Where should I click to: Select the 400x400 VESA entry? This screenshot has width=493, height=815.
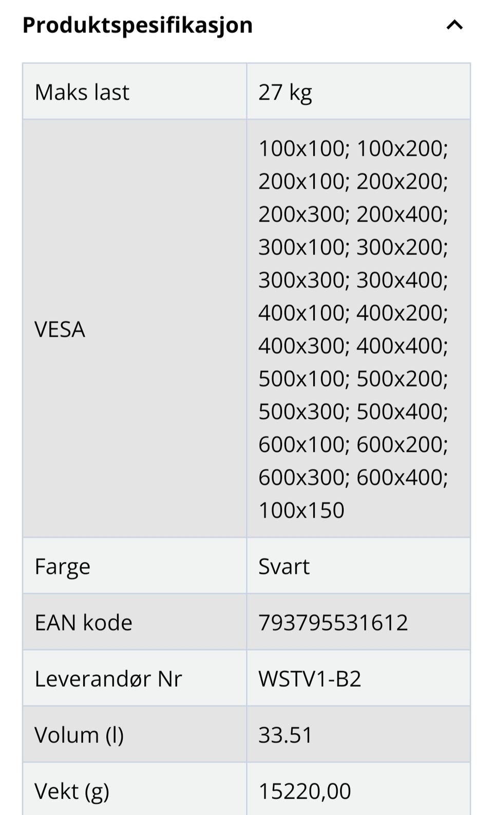[x=400, y=346]
